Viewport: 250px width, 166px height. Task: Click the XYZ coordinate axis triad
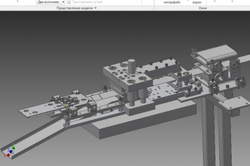pos(10,150)
